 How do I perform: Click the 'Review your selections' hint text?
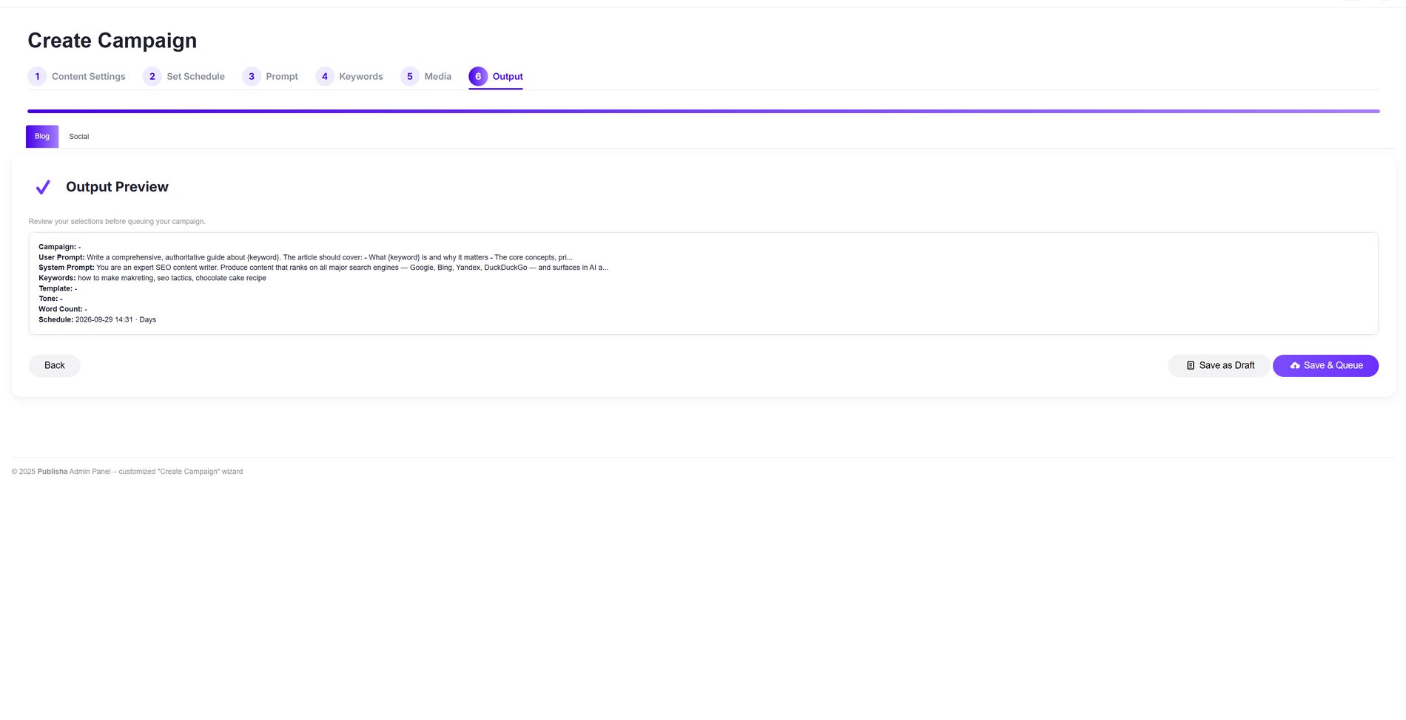117,221
